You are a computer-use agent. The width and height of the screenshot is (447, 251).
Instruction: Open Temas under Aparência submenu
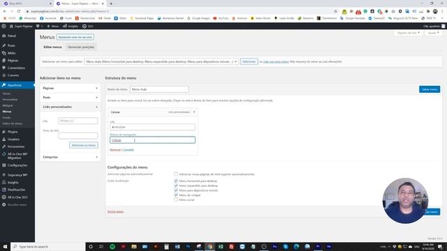point(6,93)
